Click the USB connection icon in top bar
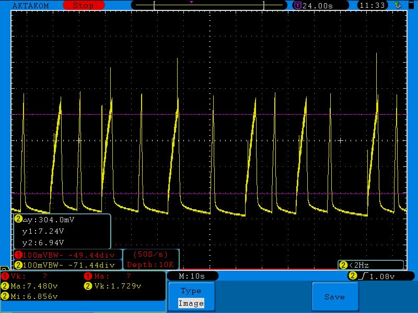 398,5
